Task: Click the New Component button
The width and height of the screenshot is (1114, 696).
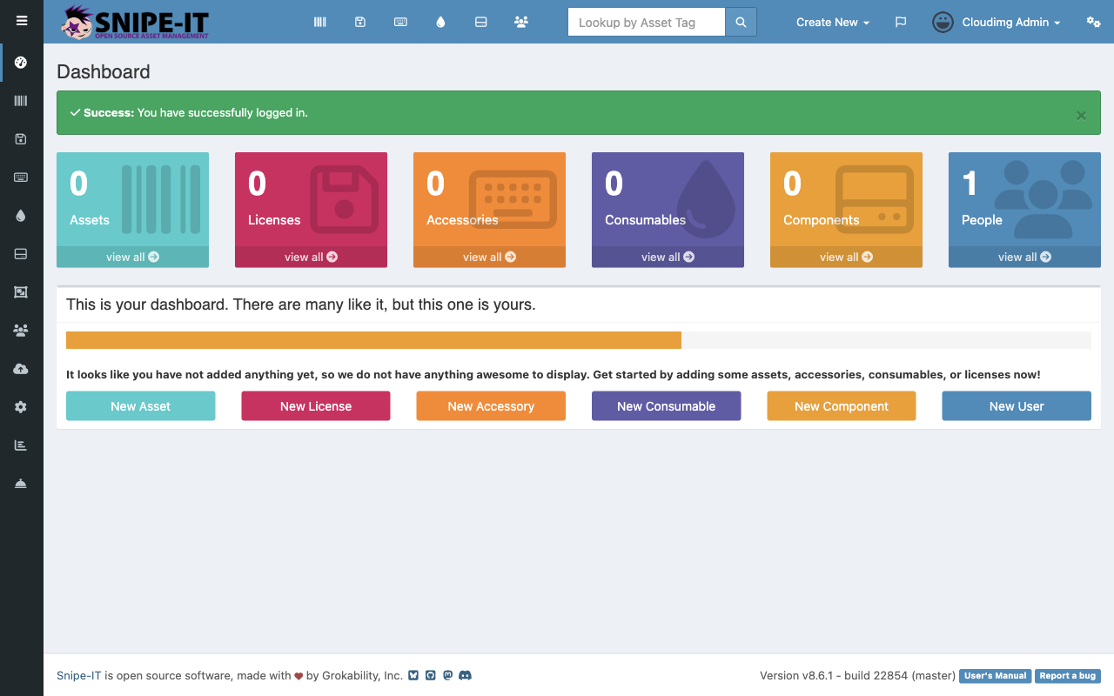Action: coord(842,406)
